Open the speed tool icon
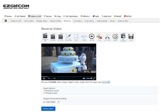 pos(115,37)
